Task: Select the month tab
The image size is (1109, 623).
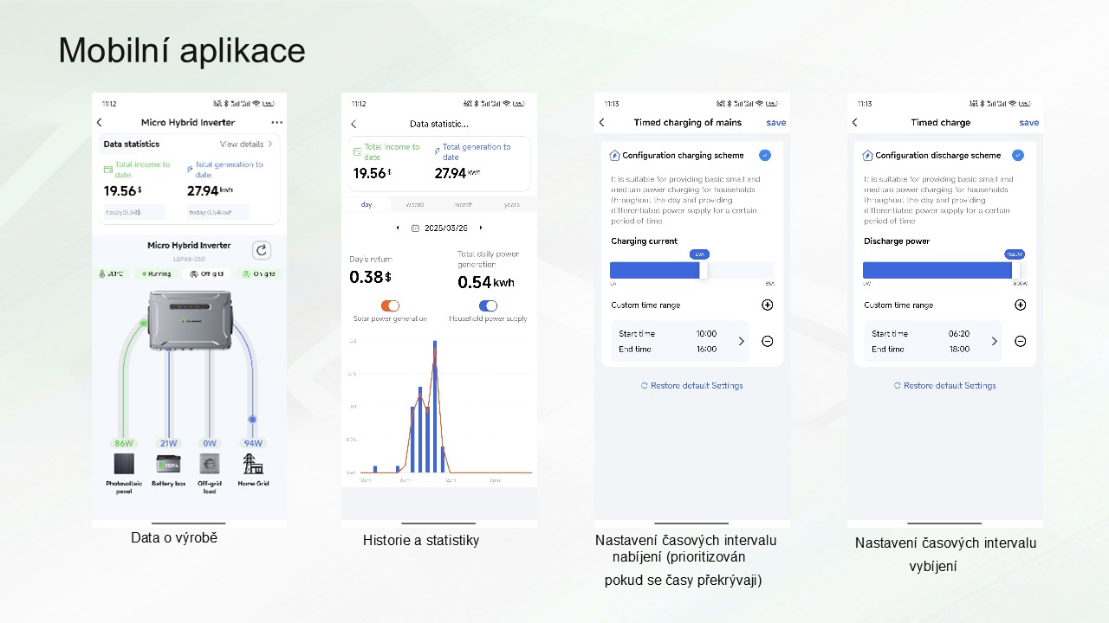Action: [x=464, y=205]
